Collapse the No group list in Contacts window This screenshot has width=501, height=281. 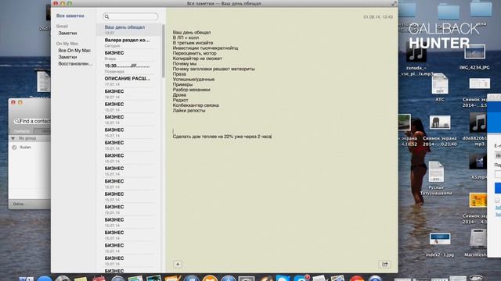point(13,139)
